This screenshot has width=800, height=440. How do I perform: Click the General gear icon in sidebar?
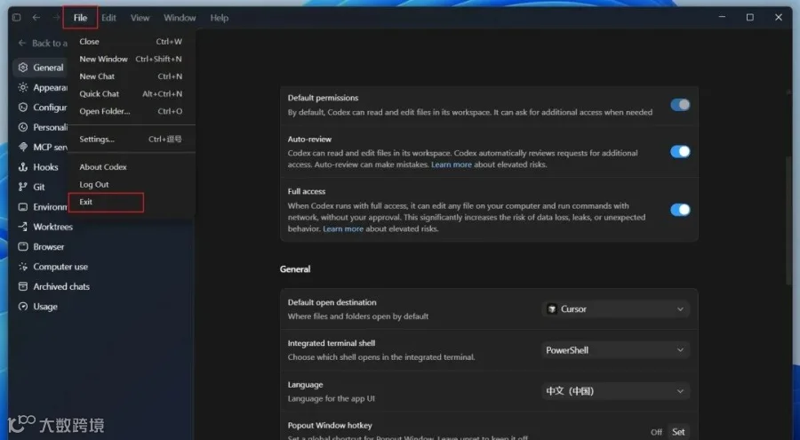click(23, 68)
